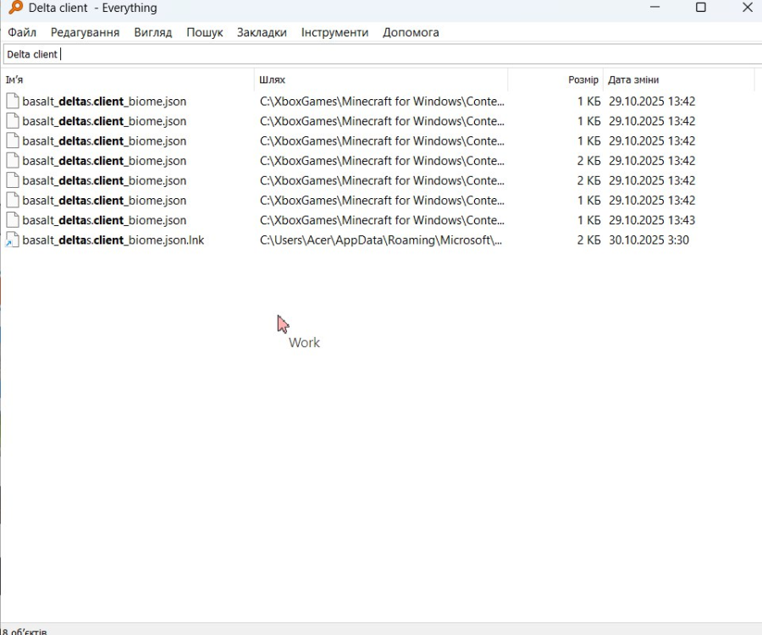Select the basalt_deltas.client_biome.json.lnk file name
Screen dimensions: 762x635
click(113, 240)
